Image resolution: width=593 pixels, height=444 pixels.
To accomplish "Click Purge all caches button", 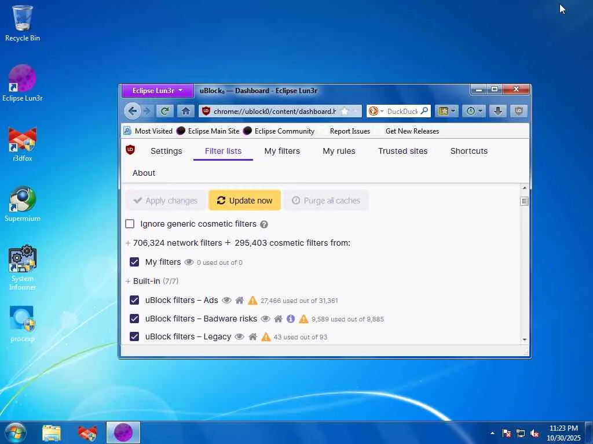I will 326,201.
